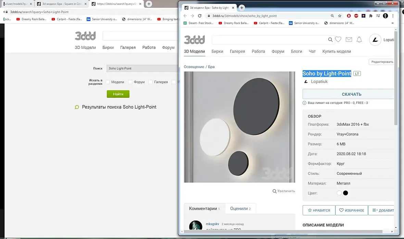Image resolution: width=404 pixels, height=239 pixels.
Task: Open Блоги menu item
Action: click(296, 51)
